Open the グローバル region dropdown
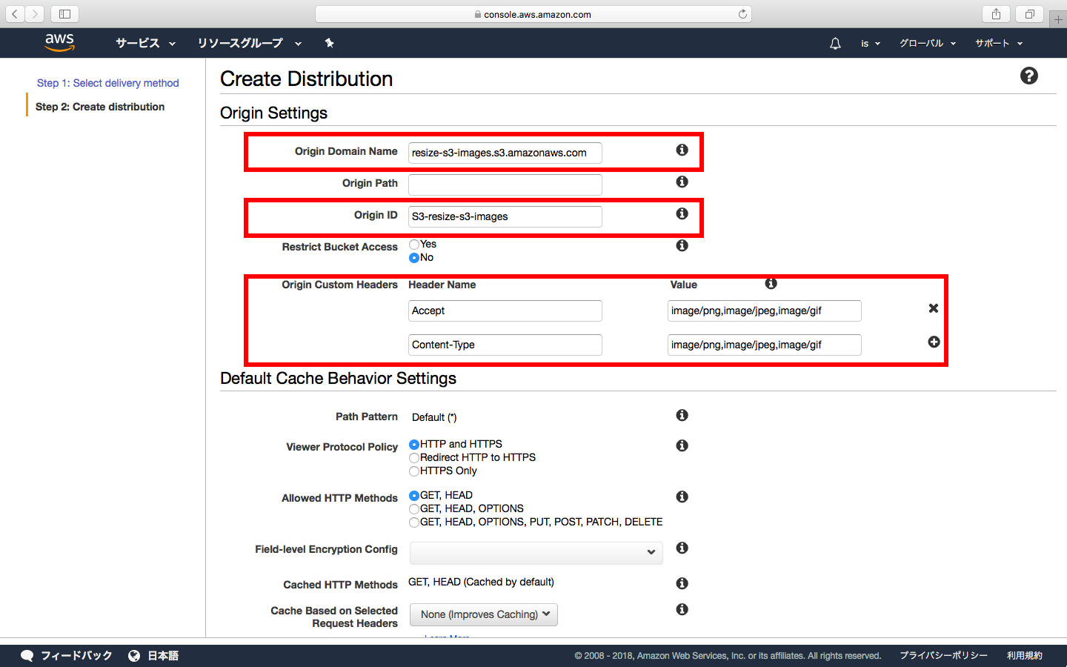1067x667 pixels. [x=928, y=43]
